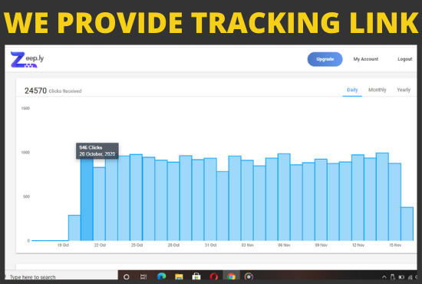Expand the system tray hidden icons chevron
The height and width of the screenshot is (284, 422).
coord(384,277)
